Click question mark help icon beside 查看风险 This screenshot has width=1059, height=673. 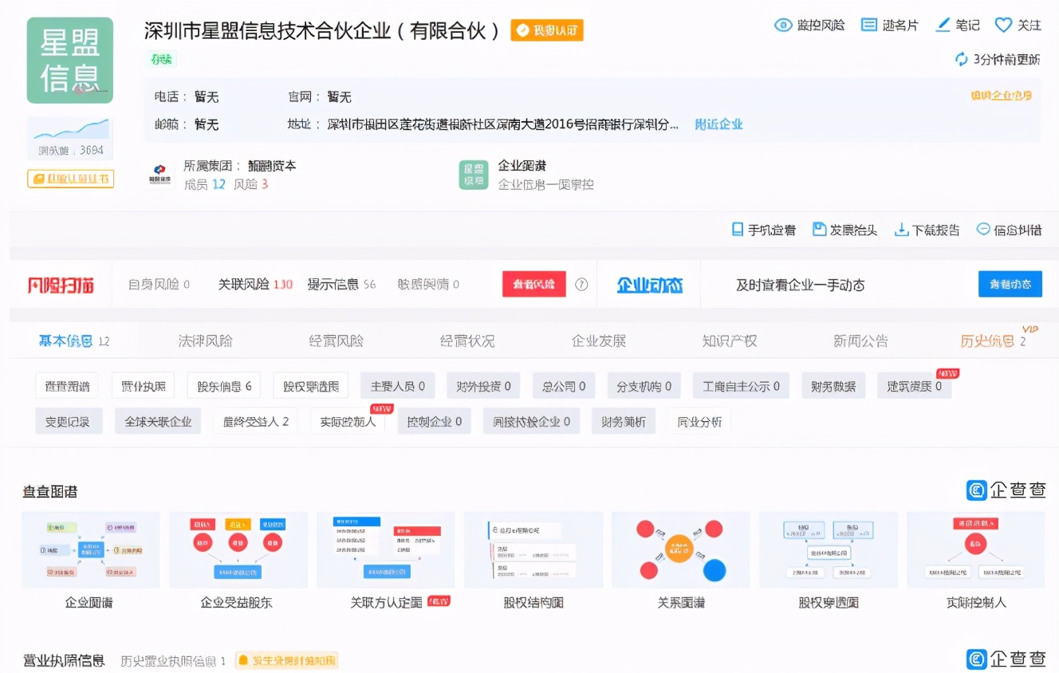581,285
